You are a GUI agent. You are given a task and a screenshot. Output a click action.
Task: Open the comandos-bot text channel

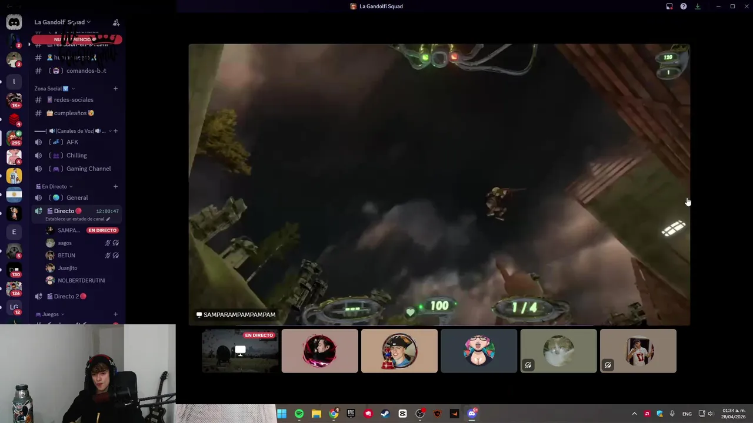(76, 70)
